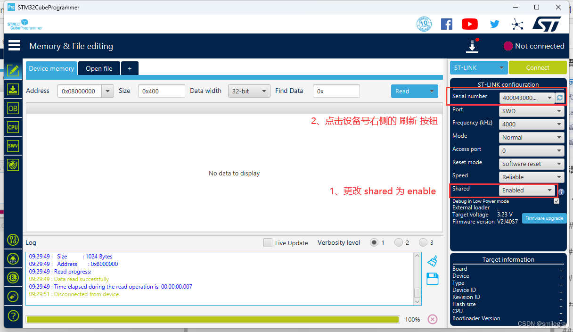Screen dimensions: 573x332
Task: Open the Port dropdown showing SWD
Action: click(531, 111)
